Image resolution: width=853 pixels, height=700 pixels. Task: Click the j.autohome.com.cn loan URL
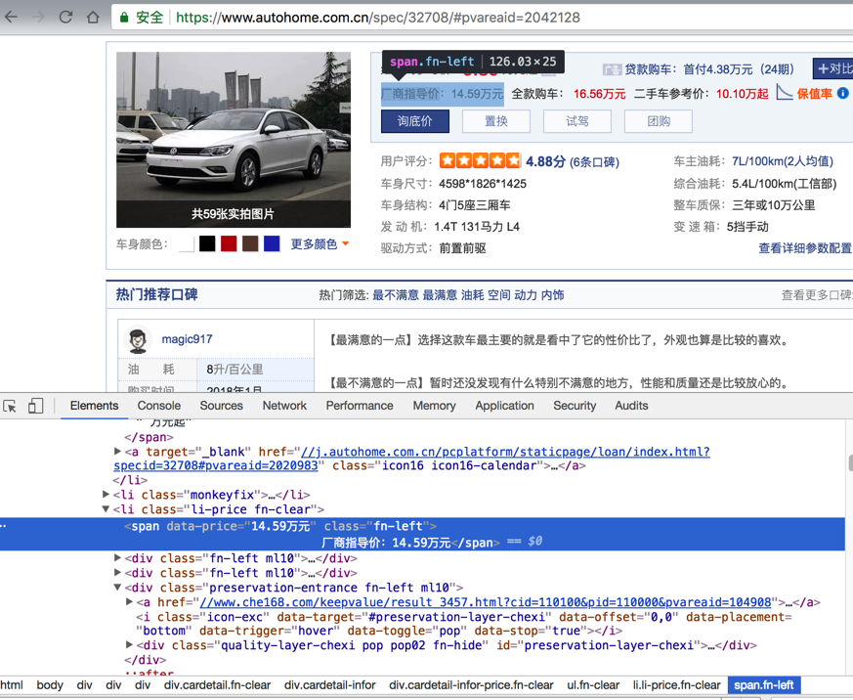point(411,459)
